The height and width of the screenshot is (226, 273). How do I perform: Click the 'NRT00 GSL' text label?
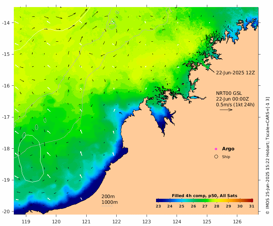(229, 93)
